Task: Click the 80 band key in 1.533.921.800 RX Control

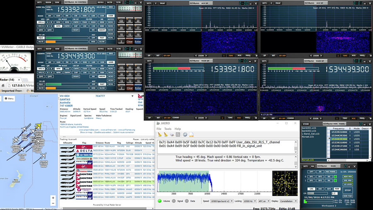Action: (129, 21)
